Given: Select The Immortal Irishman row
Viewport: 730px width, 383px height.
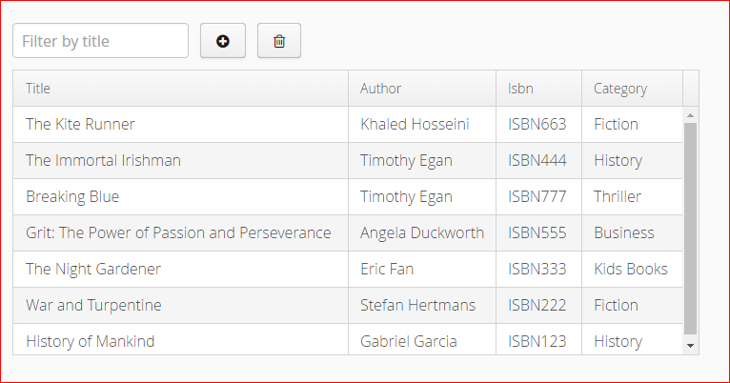Looking at the screenshot, I should 348,161.
